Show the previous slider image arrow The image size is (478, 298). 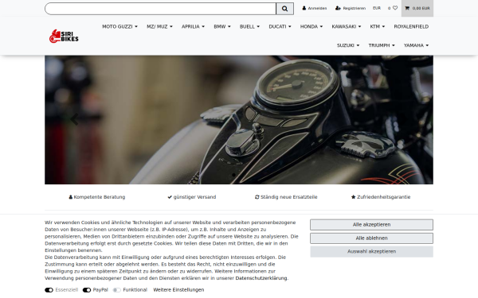click(74, 119)
